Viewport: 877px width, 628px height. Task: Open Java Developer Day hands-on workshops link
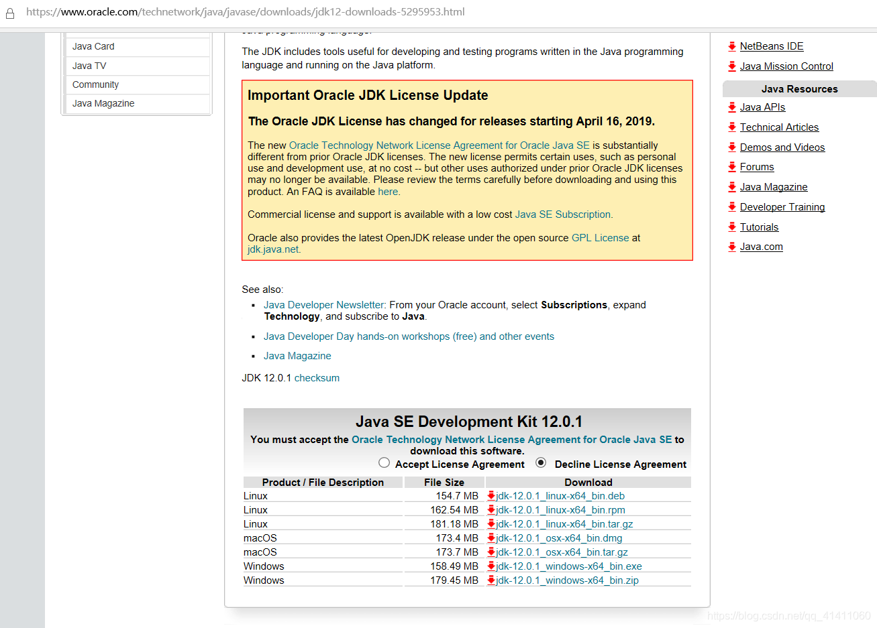click(x=409, y=336)
